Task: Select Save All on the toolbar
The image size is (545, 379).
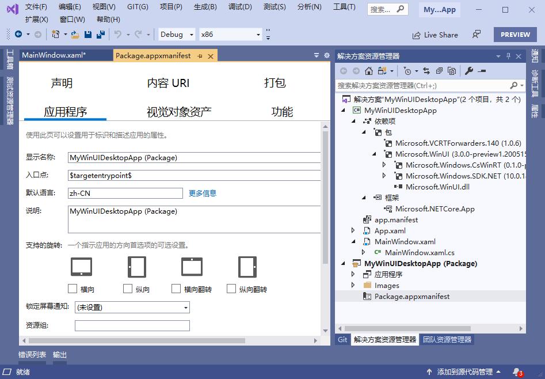Action: coord(101,35)
